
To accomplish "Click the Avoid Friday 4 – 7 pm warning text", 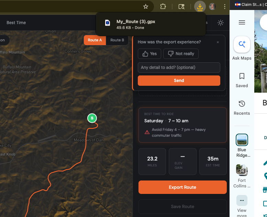I will point(179,133).
